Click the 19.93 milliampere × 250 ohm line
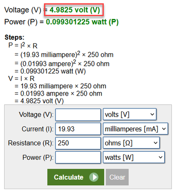176x192 pixels. coord(60,86)
